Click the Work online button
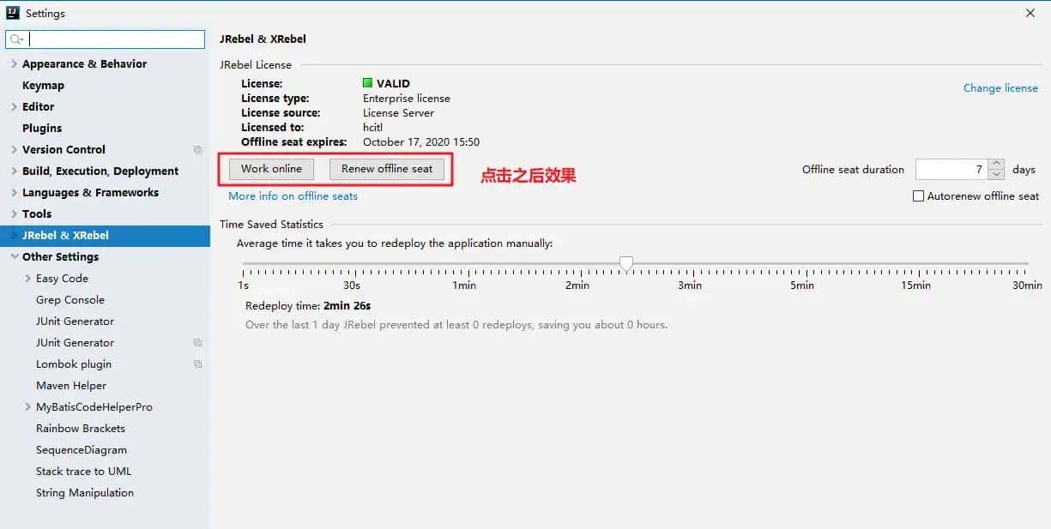 pyautogui.click(x=271, y=169)
